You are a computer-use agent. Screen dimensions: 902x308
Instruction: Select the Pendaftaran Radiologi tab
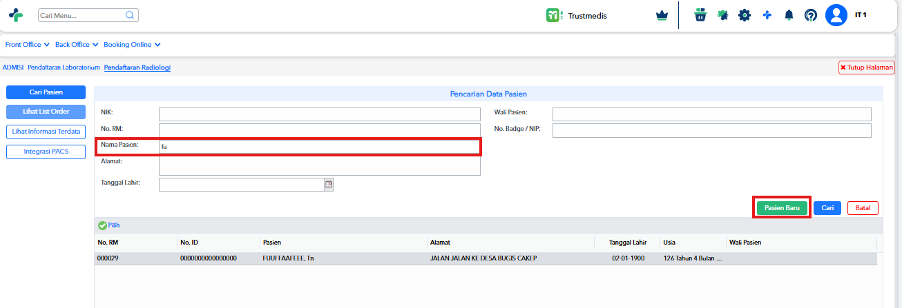tap(137, 68)
